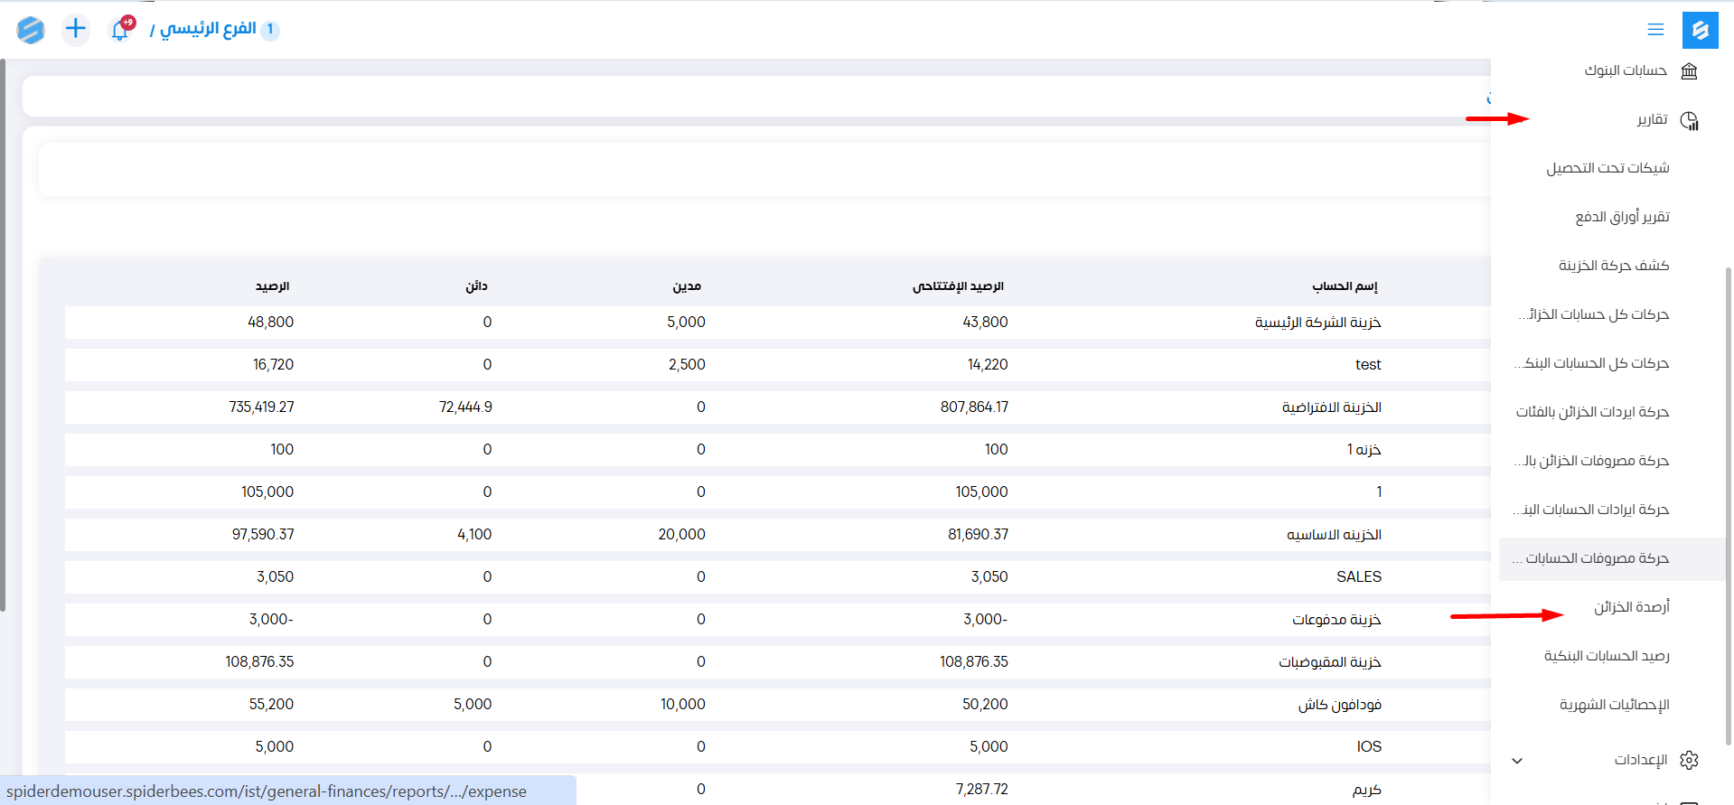
Task: Click the blue Spiderbees logo in sidebar
Action: click(1700, 30)
